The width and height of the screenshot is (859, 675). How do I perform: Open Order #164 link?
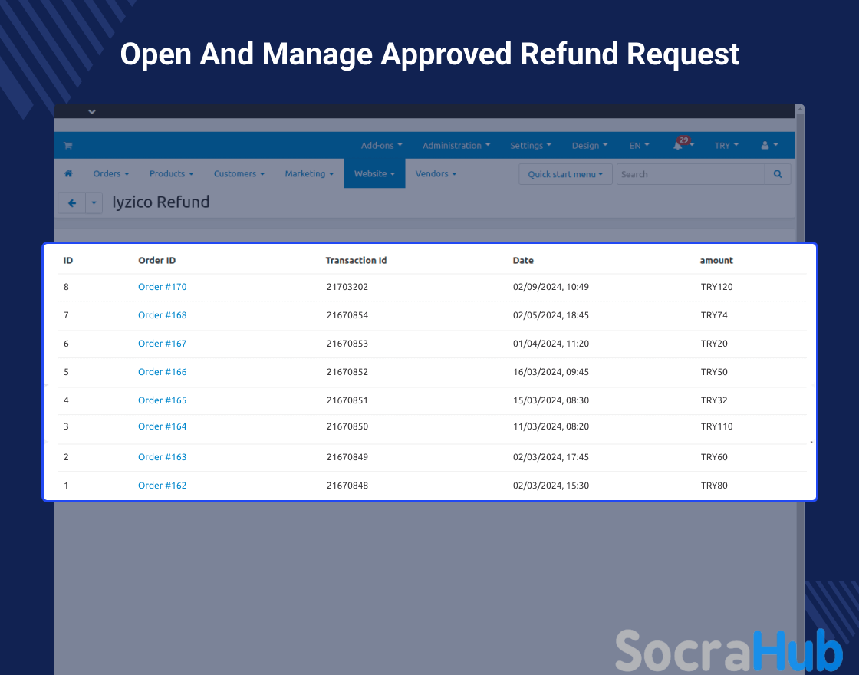click(x=162, y=426)
